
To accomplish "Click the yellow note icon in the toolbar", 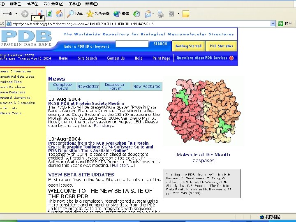I will pos(186,14).
